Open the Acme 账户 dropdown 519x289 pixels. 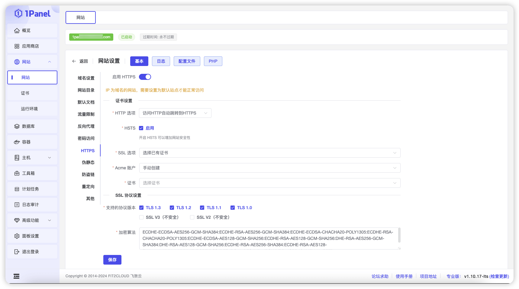click(269, 168)
